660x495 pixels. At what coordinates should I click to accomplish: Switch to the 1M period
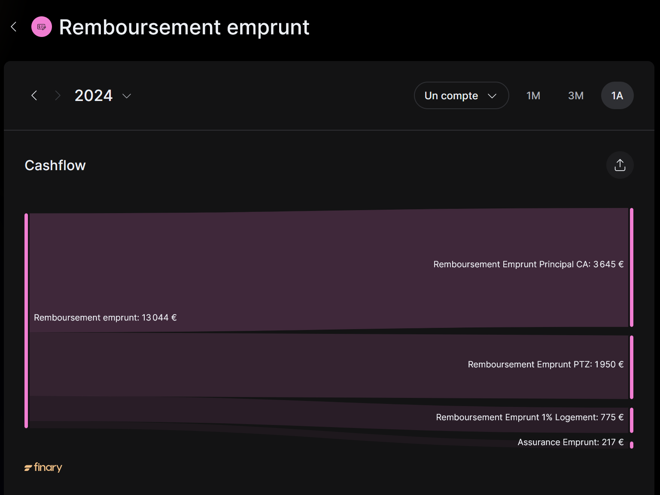tap(533, 95)
